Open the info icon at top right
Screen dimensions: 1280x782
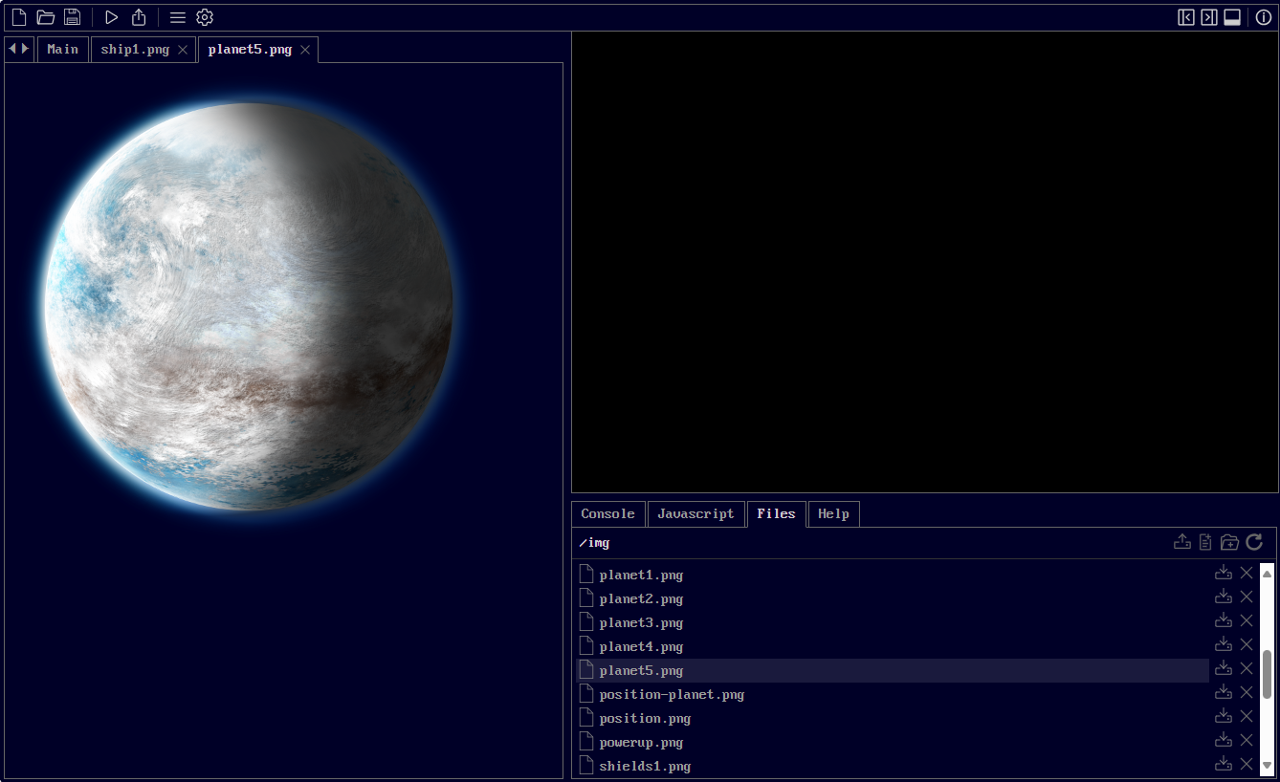point(1264,17)
